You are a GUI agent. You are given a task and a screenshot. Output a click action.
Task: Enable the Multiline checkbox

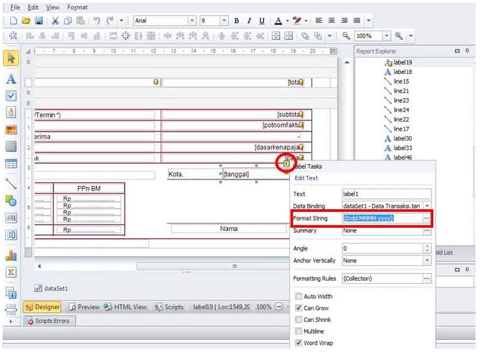pyautogui.click(x=298, y=331)
